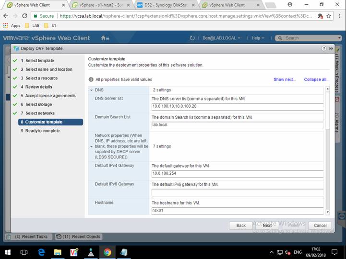This screenshot has height=259, width=346.
Task: Open the Apps grid shortcut
Action: click(x=12, y=25)
